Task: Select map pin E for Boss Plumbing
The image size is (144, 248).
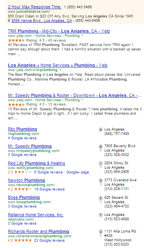Action: [101, 199]
